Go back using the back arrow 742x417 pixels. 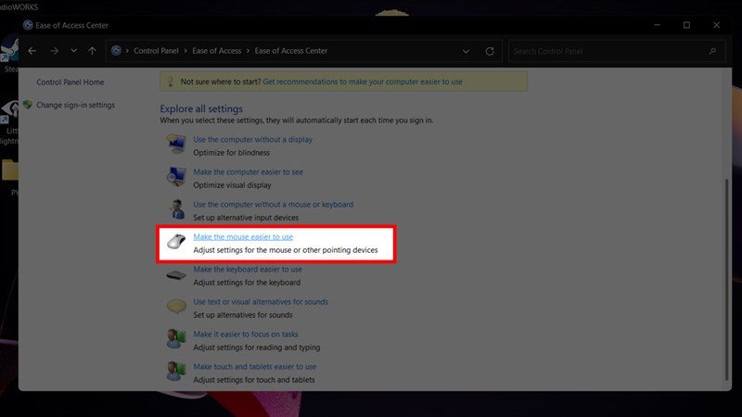(32, 50)
